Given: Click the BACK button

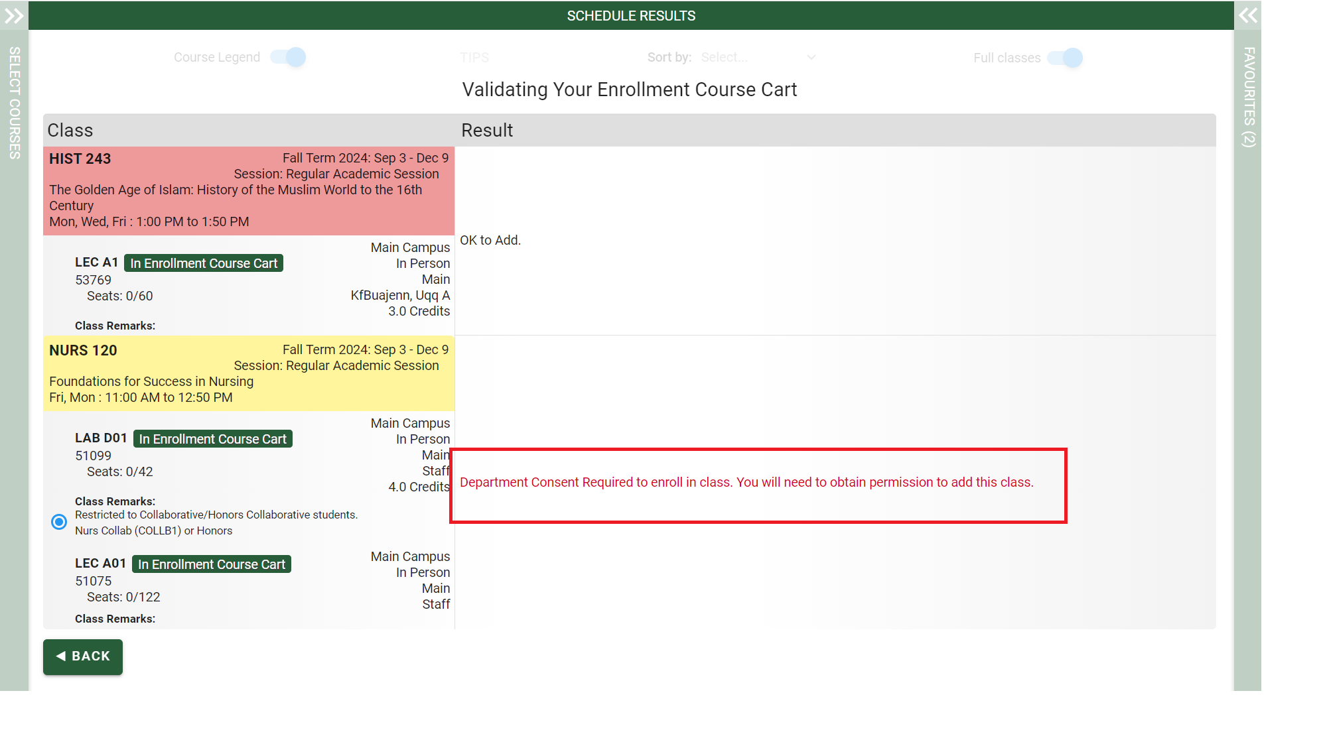Looking at the screenshot, I should 83,656.
